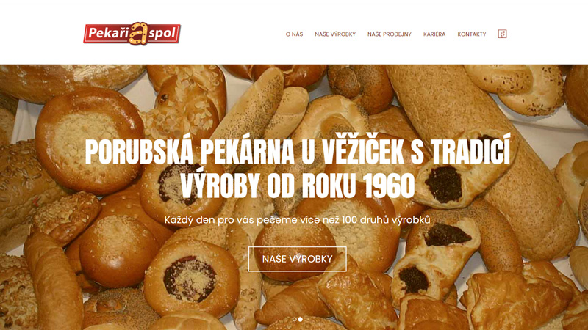Select the first carousel dot indicator
The width and height of the screenshot is (588, 330).
(295, 319)
